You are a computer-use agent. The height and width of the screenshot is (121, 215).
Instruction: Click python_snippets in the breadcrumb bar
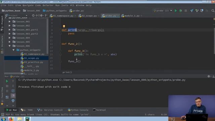pyautogui.click(x=54, y=11)
